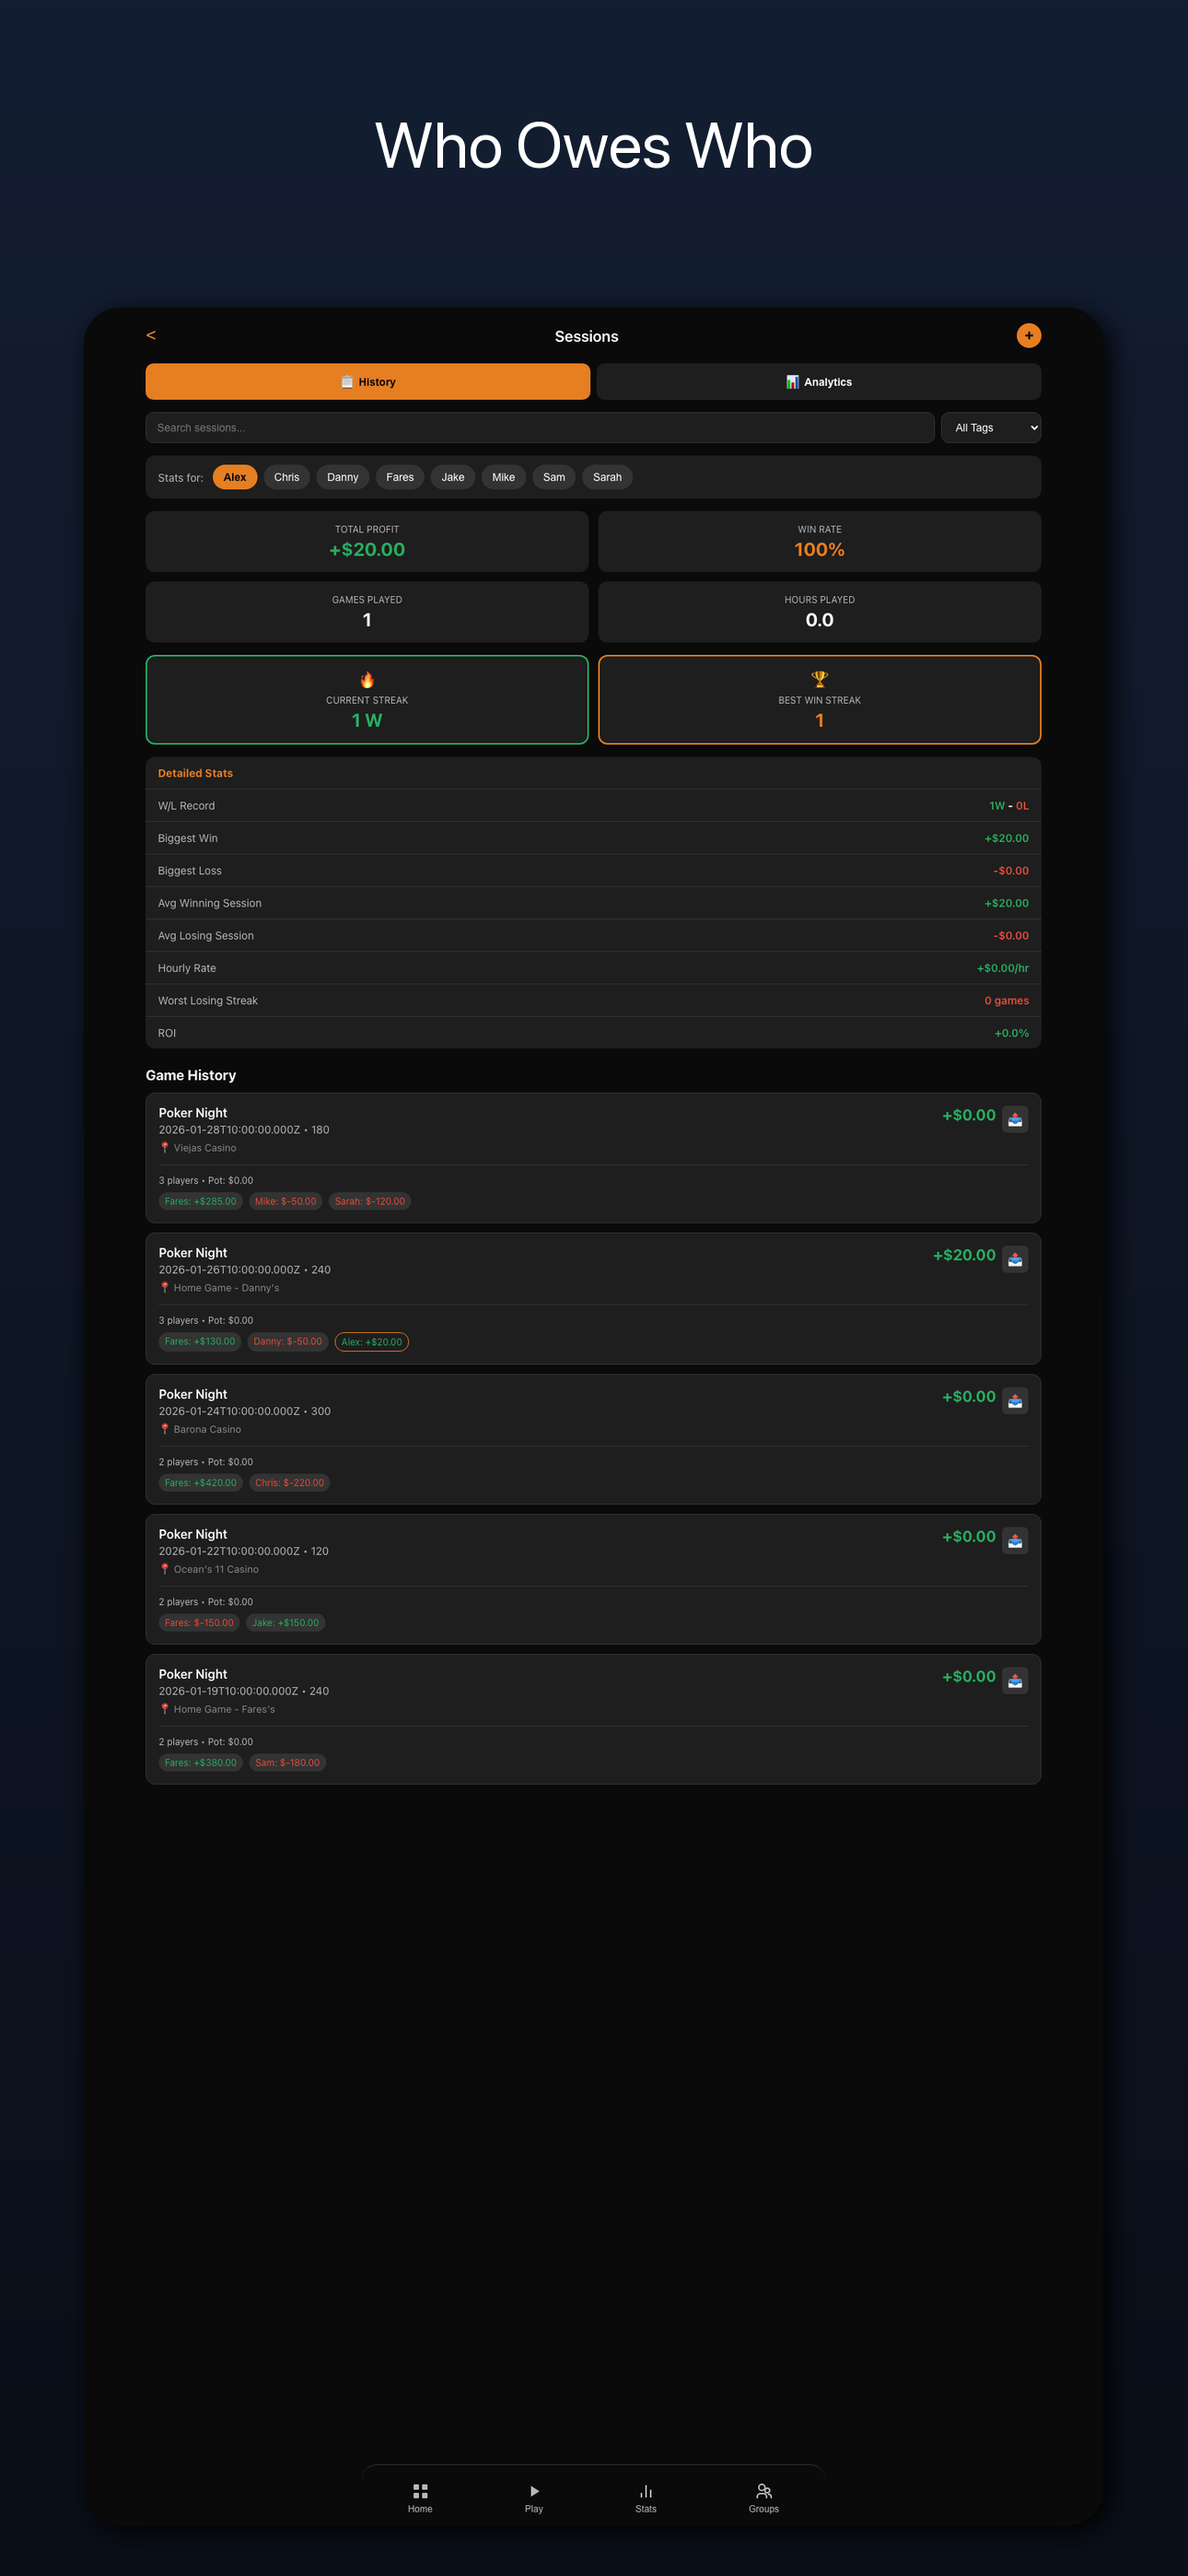Show stats for Chris
The height and width of the screenshot is (2576, 1188).
click(x=287, y=477)
